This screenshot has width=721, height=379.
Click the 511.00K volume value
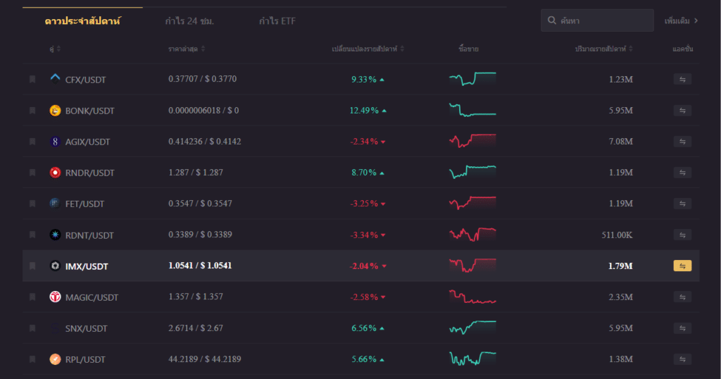tap(617, 235)
